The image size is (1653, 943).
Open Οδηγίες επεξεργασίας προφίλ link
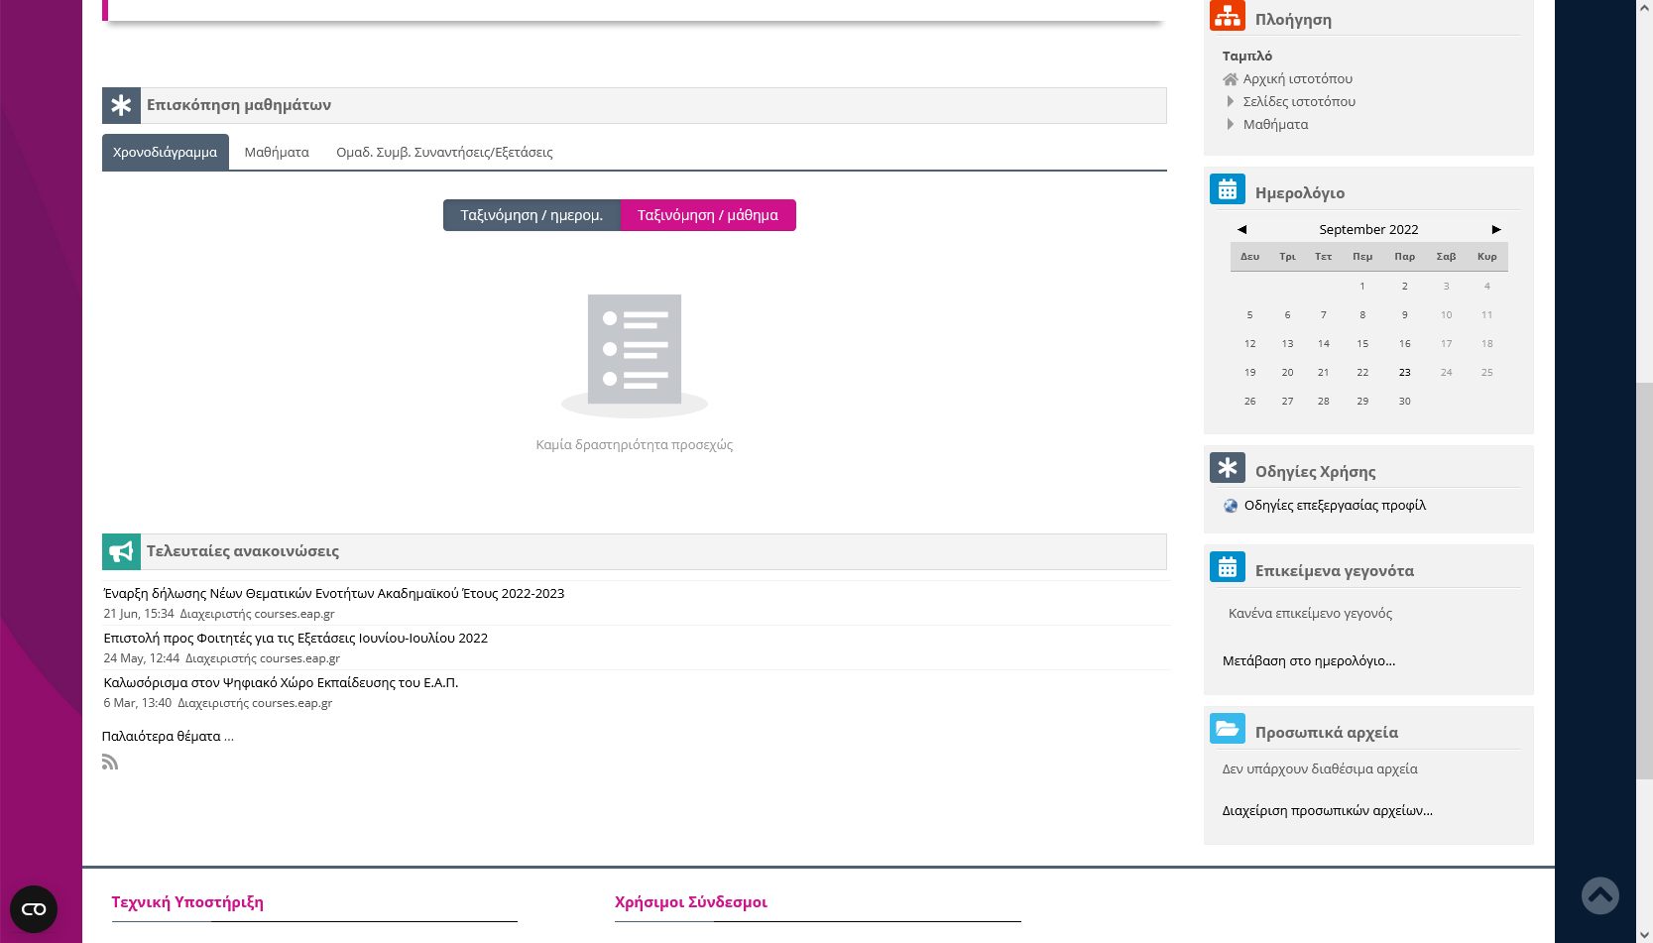1335,505
